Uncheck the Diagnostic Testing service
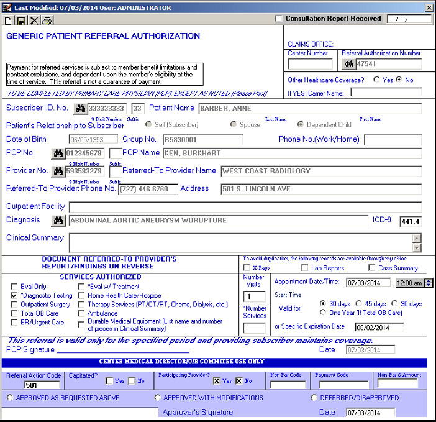436x422 pixels. click(14, 295)
